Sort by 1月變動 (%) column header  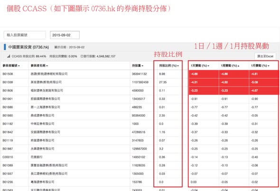(x=260, y=65)
